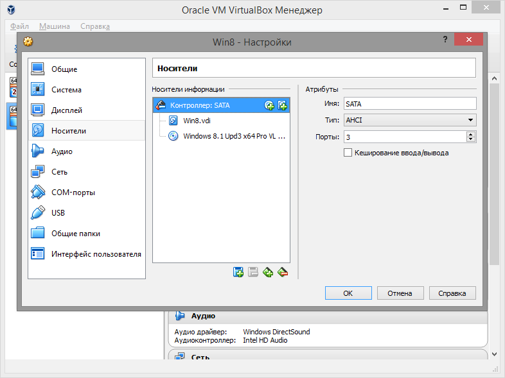Add optical drive to SATA controller
The height and width of the screenshot is (378, 505).
point(269,105)
